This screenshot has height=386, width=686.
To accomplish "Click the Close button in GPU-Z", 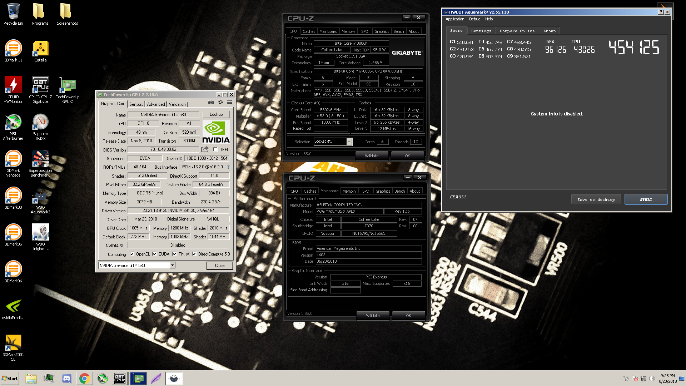I will (220, 266).
